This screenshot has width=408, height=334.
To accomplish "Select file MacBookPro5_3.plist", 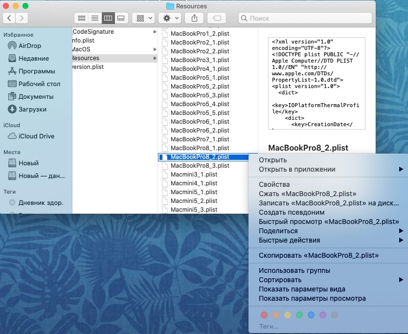I will coord(200,95).
